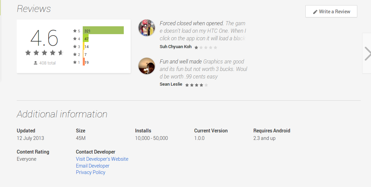Open Visit Developer's Website link
The width and height of the screenshot is (371, 187).
point(102,159)
